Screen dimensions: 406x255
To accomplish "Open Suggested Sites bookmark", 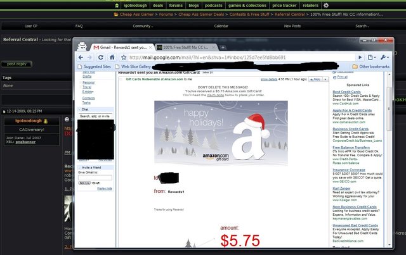I will coord(94,66).
